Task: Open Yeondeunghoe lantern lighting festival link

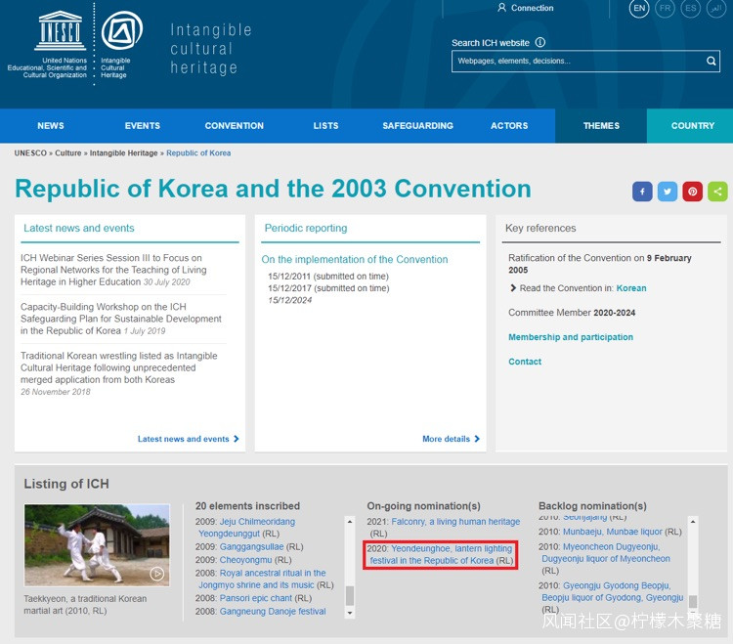Action: coord(440,555)
